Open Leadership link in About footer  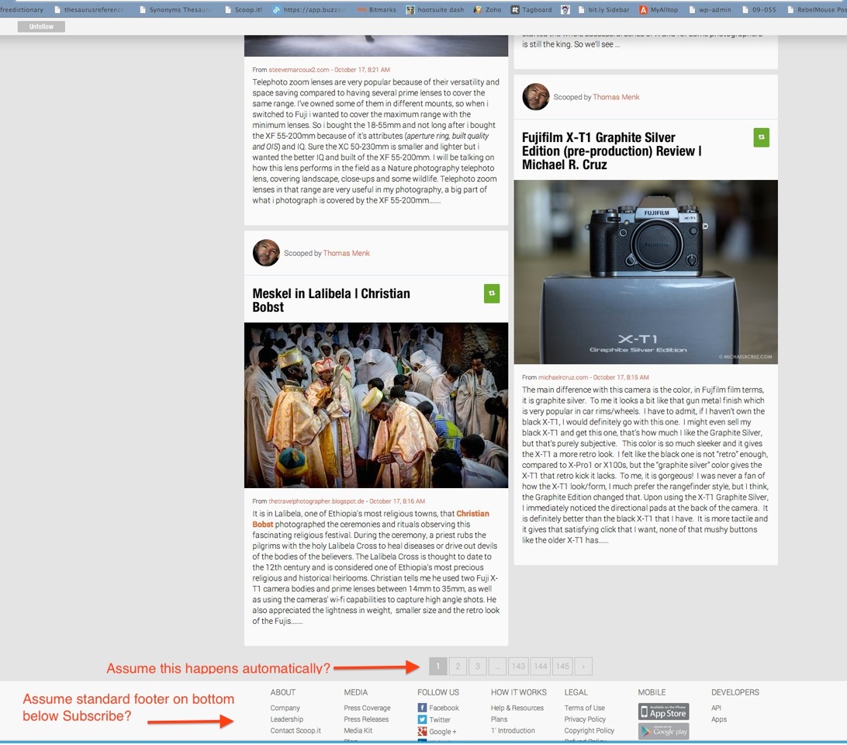point(287,719)
